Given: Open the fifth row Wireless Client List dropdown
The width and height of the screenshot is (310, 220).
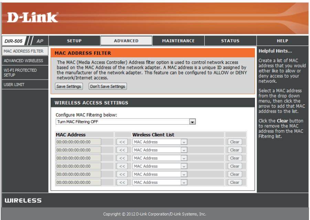Looking at the screenshot, I should click(160, 174).
